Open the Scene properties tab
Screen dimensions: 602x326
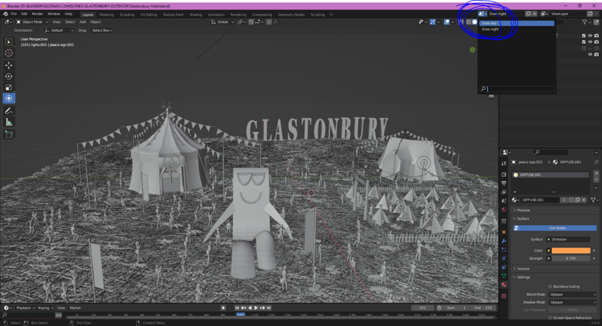coord(504,201)
